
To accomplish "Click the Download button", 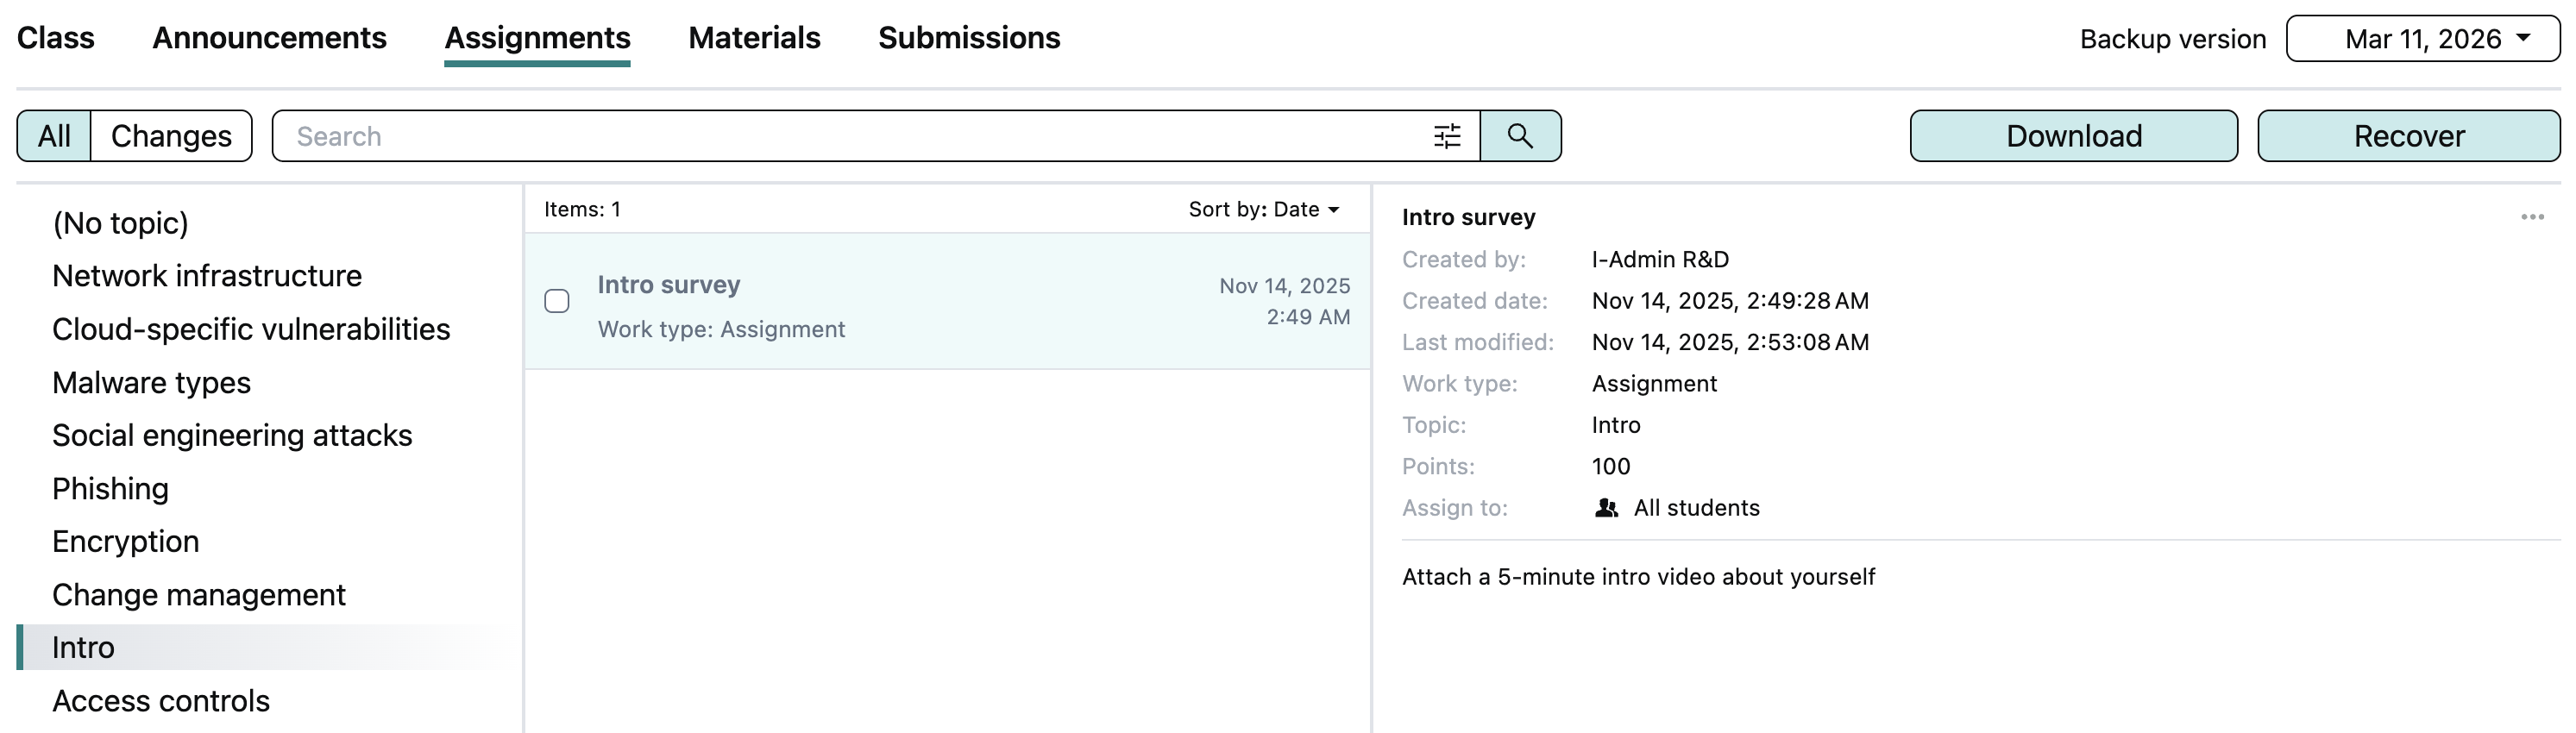I will [2073, 136].
